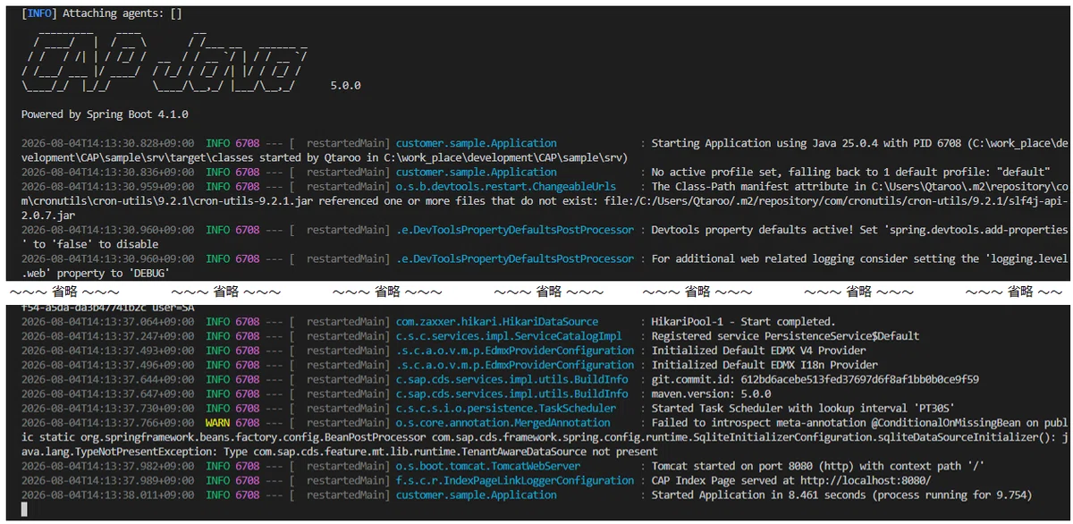Click the timestamp 2026-08-04T14:13:30.828+09:00
The height and width of the screenshot is (524, 1073).
108,143
